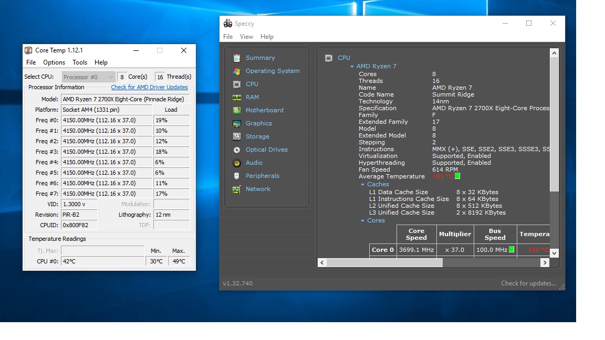This screenshot has width=605, height=340.
Task: Select Graphics in Speccy sidebar
Action: 259,123
